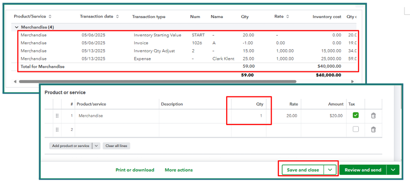Click the horizontal scrollbar thumb in report
This screenshot has height=183, width=410.
coord(158,81)
